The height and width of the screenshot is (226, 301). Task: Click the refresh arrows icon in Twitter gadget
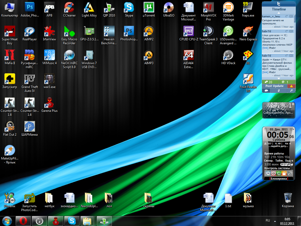(x=279, y=91)
